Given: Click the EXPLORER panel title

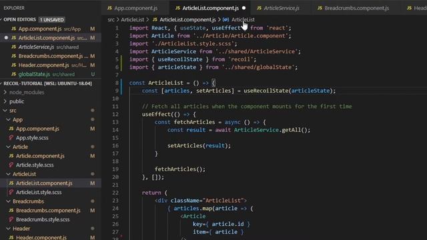Looking at the screenshot, I should coord(14,8).
